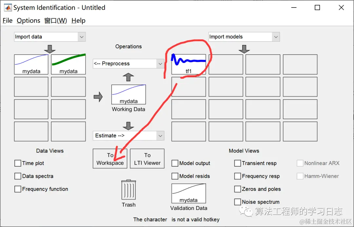Click the Trash can icon

tap(128, 190)
